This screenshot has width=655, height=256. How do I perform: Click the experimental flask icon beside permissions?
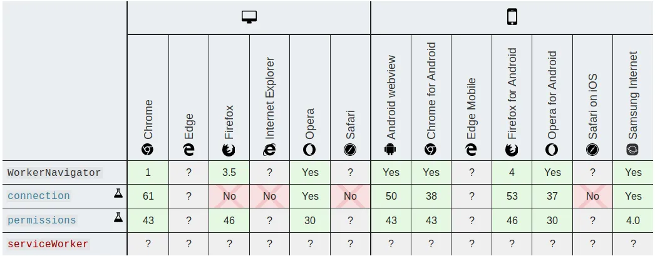tap(118, 217)
